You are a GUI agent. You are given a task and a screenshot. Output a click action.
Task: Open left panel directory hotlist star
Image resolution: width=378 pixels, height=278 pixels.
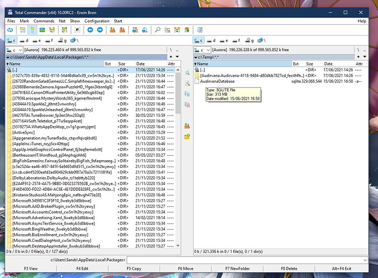(171, 57)
